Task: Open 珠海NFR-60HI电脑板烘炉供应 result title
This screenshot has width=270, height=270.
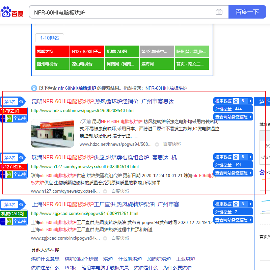Action: click(106, 158)
